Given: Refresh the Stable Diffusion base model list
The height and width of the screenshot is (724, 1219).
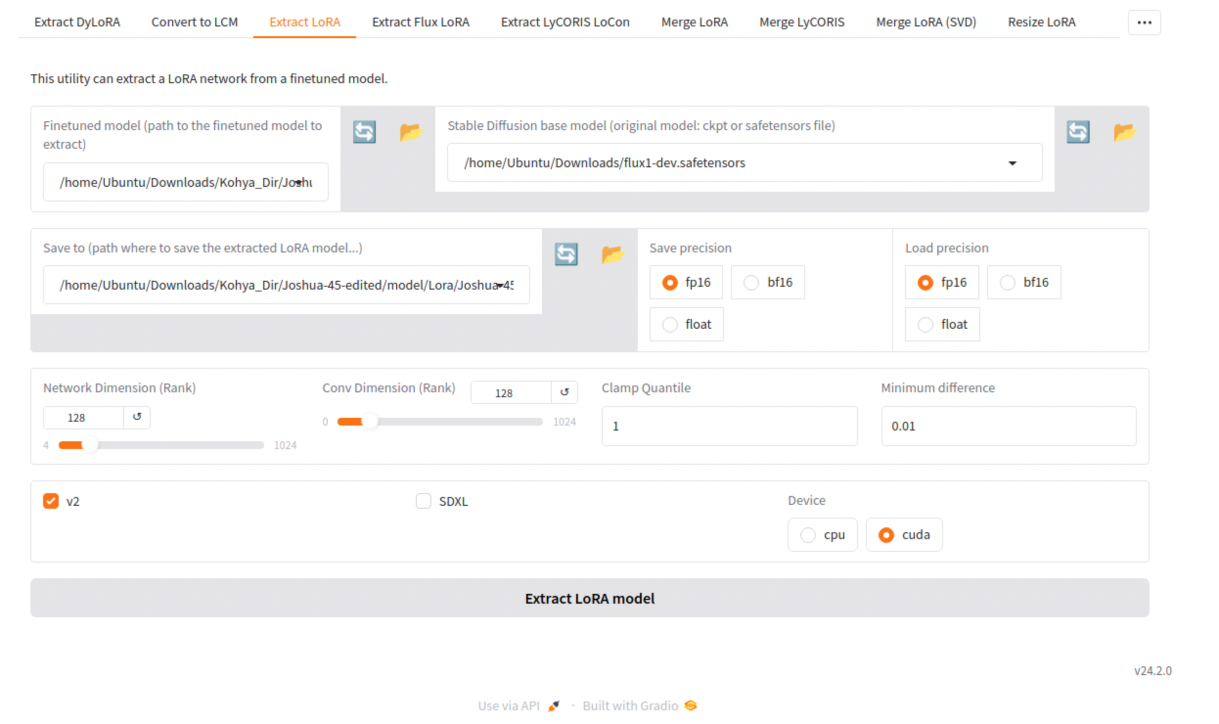Looking at the screenshot, I should [1078, 132].
